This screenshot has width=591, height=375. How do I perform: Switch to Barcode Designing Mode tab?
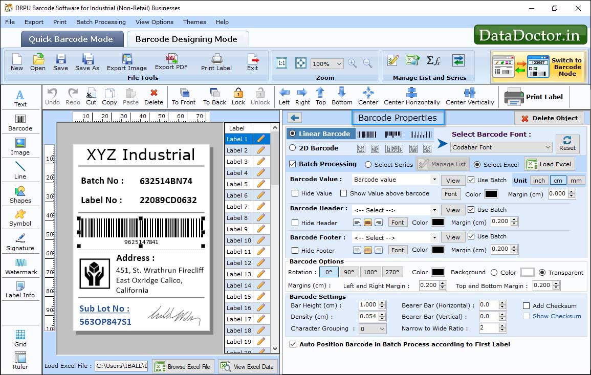pos(187,39)
